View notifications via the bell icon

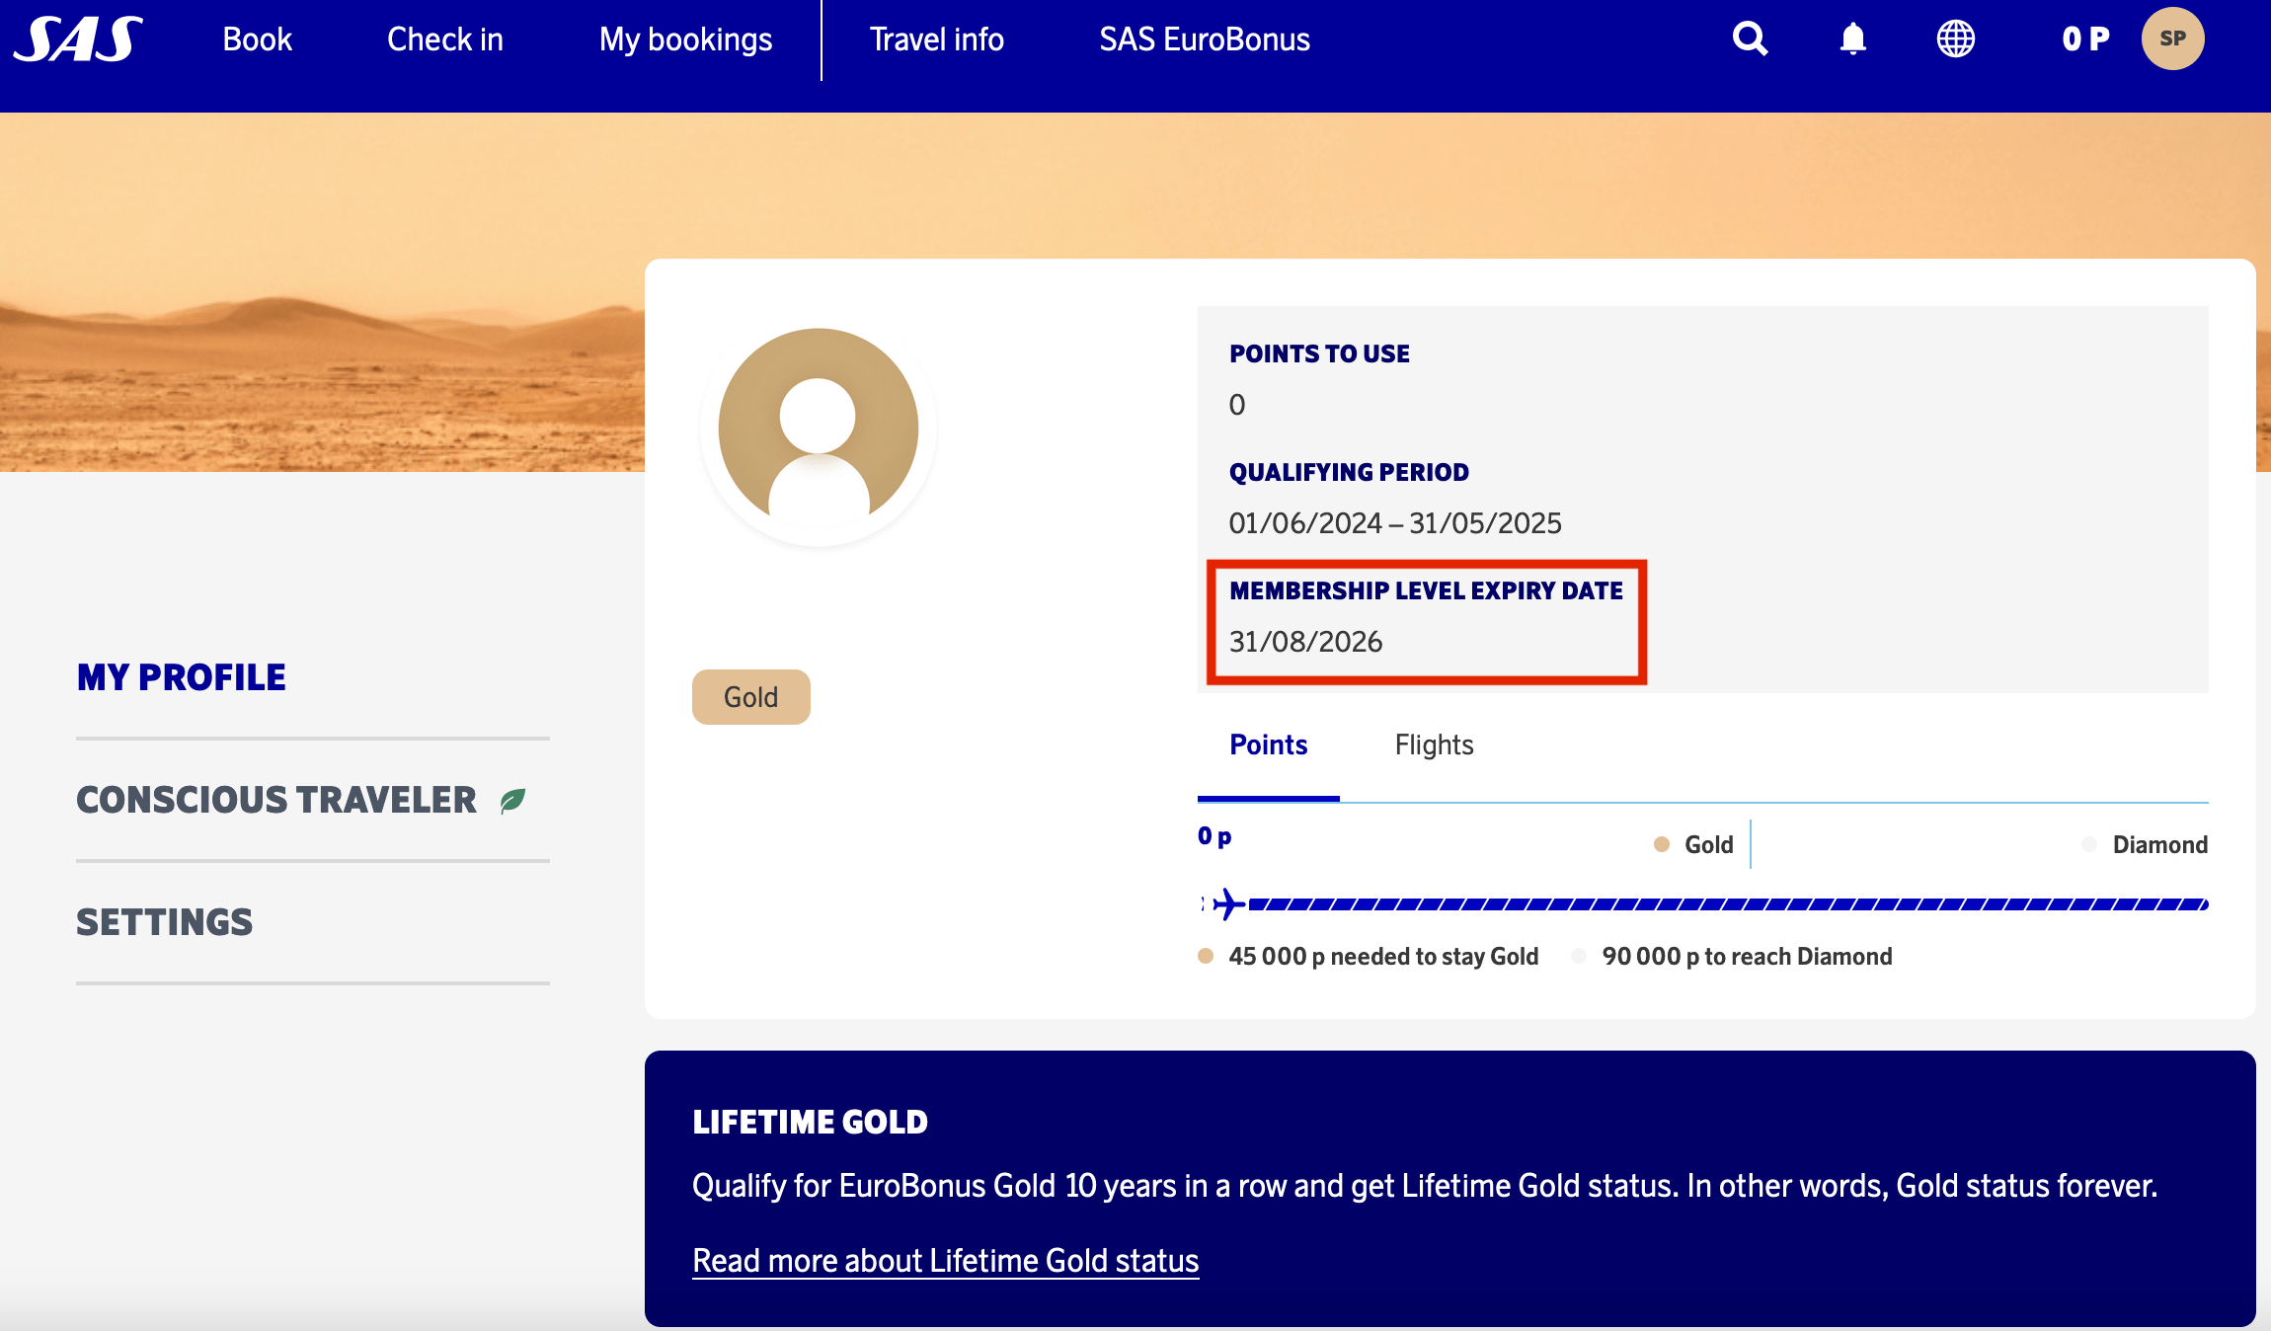tap(1852, 39)
